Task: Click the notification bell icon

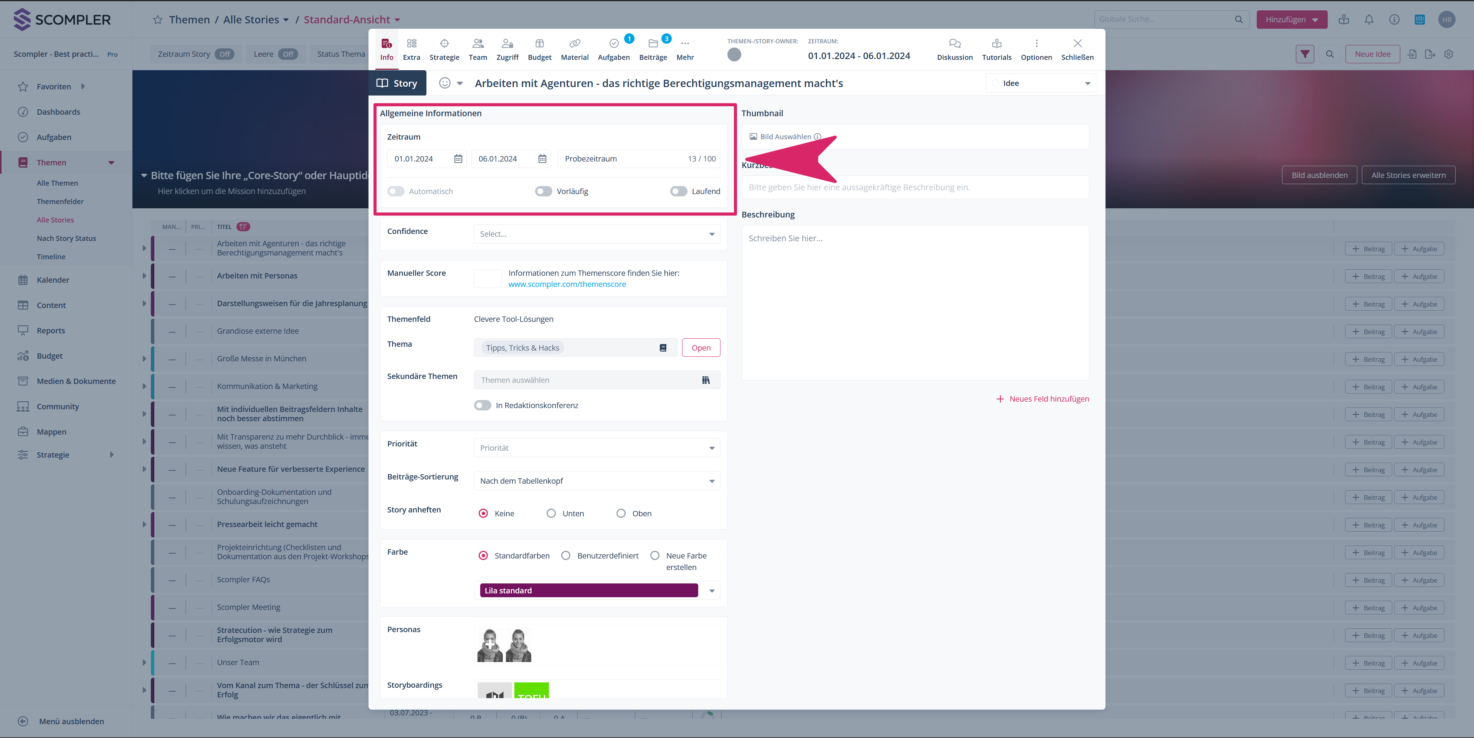Action: tap(1369, 20)
